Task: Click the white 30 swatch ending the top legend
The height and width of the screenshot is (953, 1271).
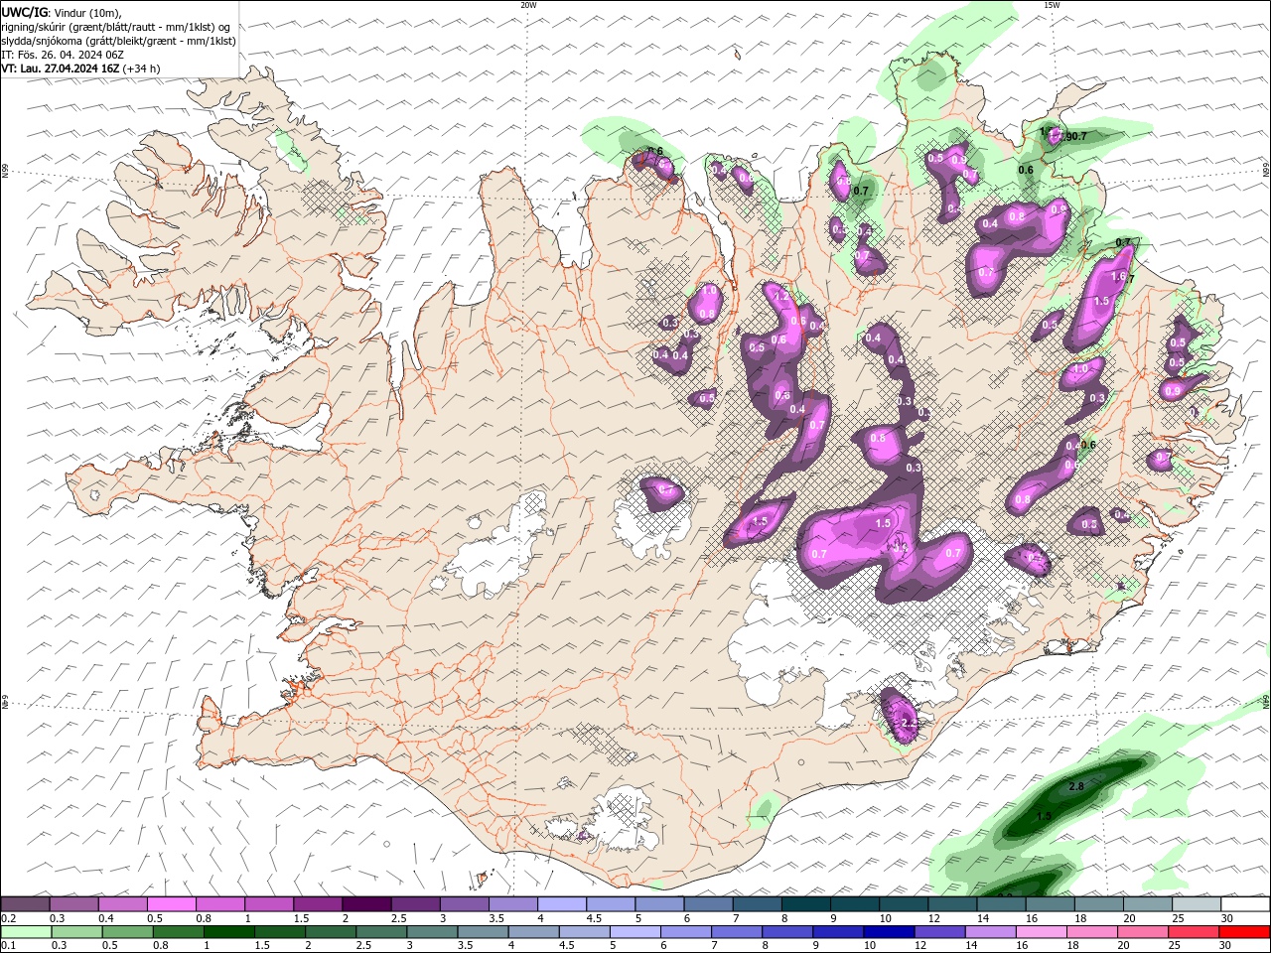Action: click(x=1245, y=904)
